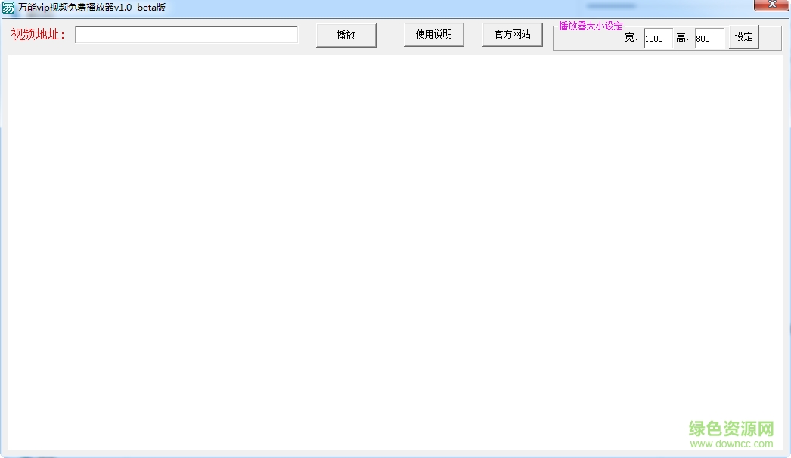
Task: Click the 播放器大小设定 group title
Action: pos(589,25)
